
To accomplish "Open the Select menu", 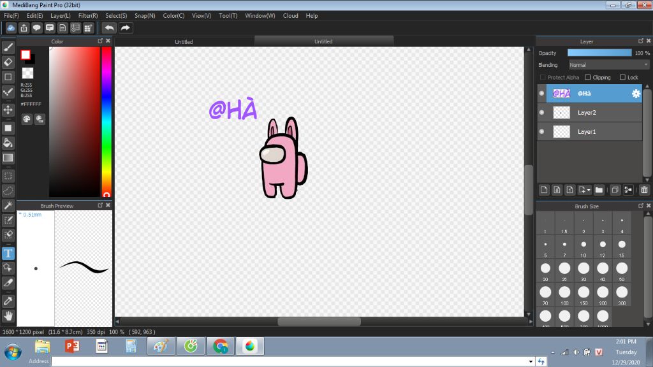I will [116, 16].
